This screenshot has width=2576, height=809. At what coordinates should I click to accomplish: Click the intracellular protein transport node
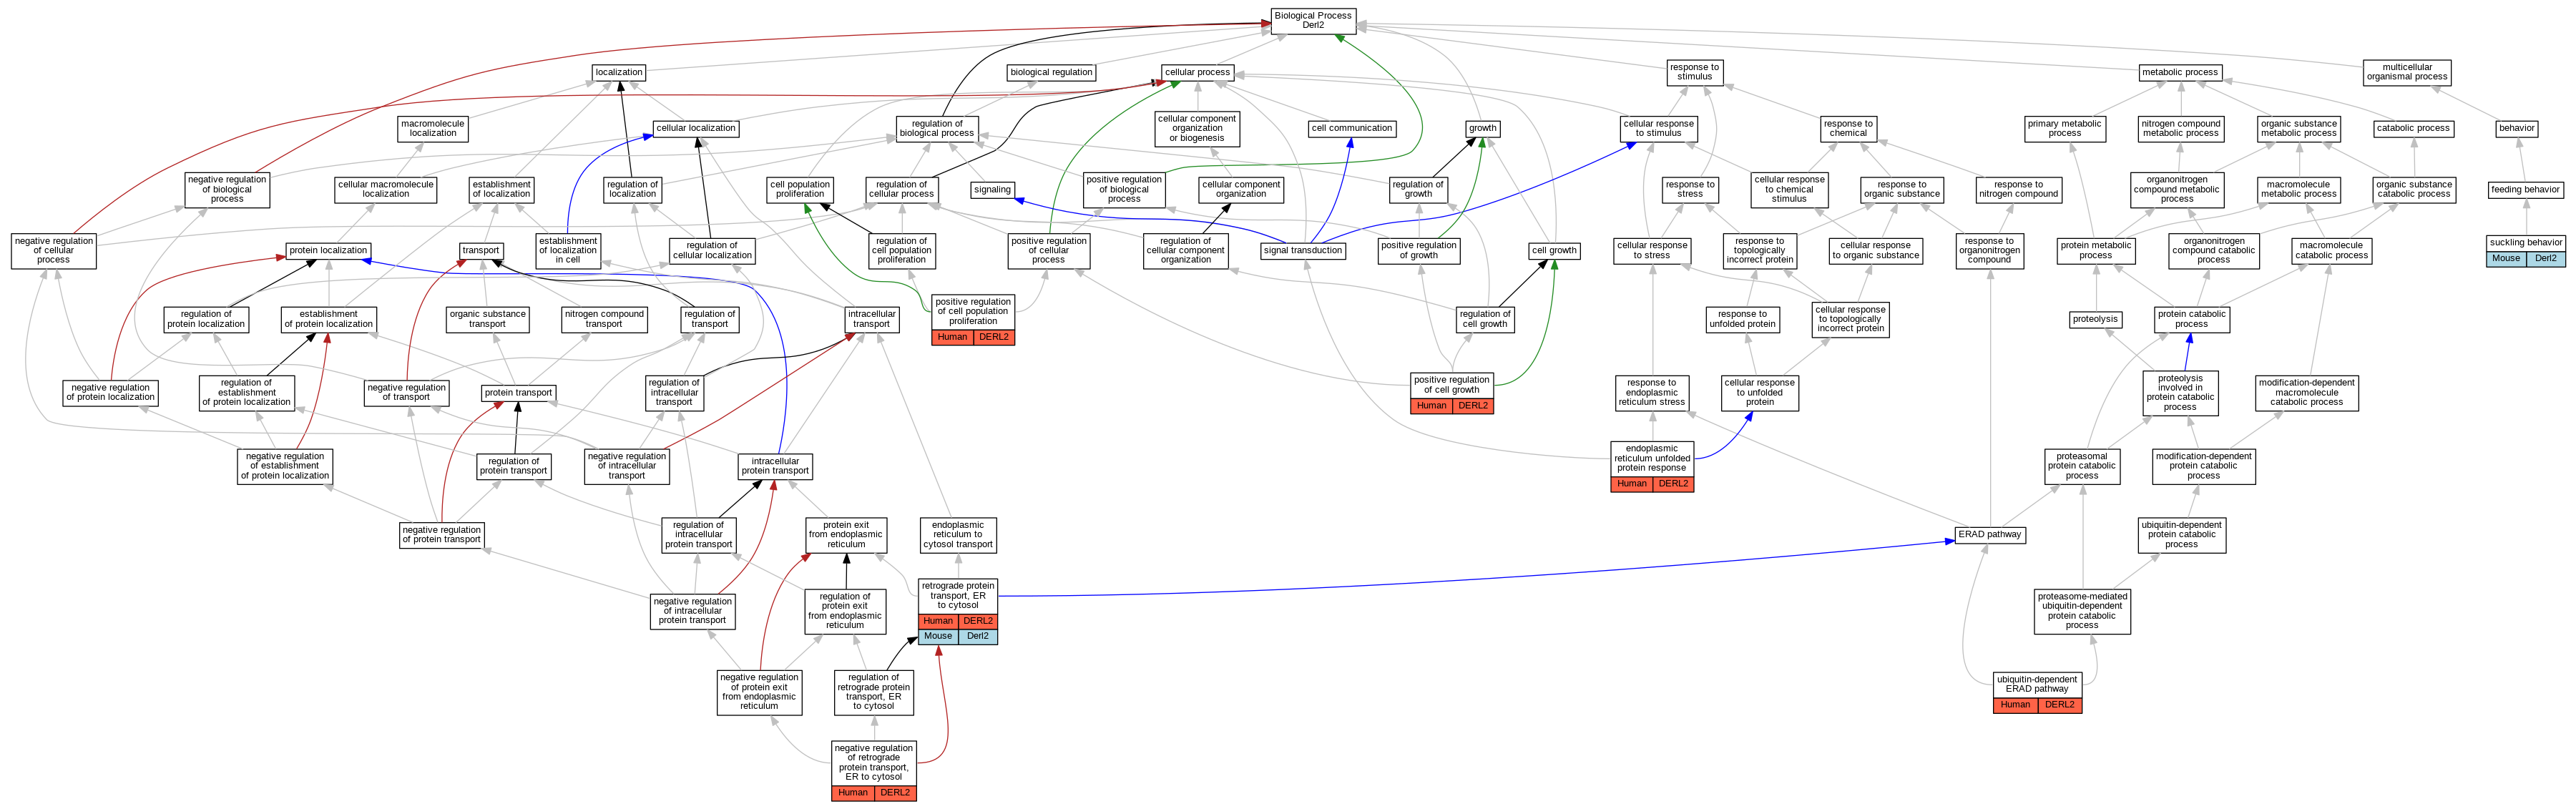pos(775,466)
